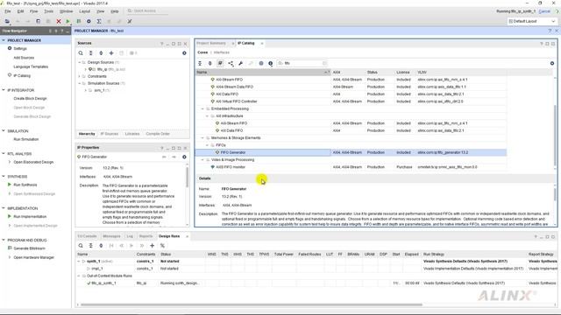Click the open project icon in the main toolbar
This screenshot has width=561, height=315.
click(x=7, y=21)
